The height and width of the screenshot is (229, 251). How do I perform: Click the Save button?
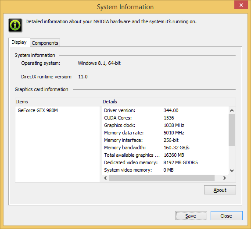pyautogui.click(x=191, y=216)
